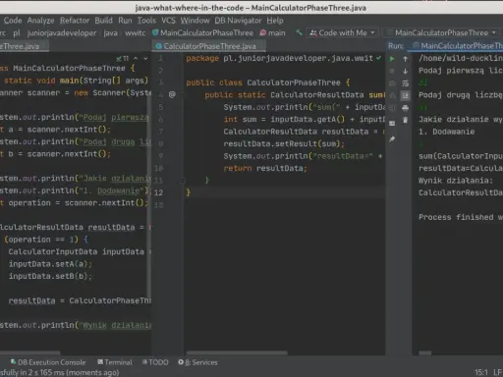The width and height of the screenshot is (503, 377).
Task: Open run configuration MainCalculatorPhaseThree dropdown
Action: [441, 32]
